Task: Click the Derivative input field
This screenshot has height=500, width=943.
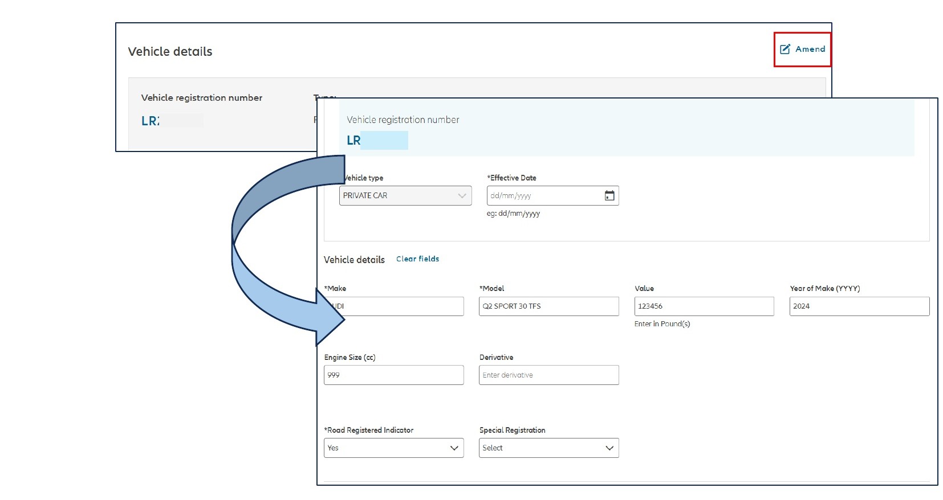Action: click(x=549, y=375)
